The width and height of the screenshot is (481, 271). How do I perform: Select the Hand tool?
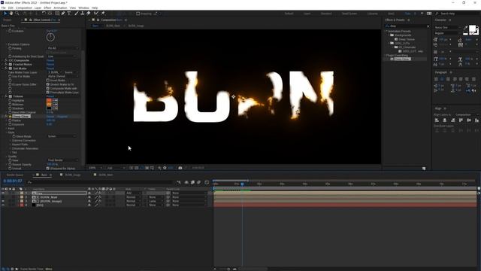11,14
